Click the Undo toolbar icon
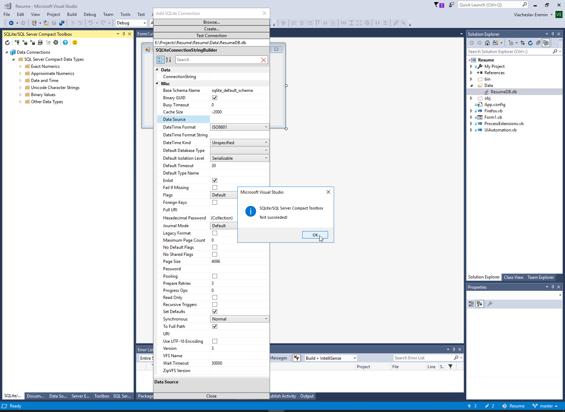This screenshot has width=565, height=412. pos(91,23)
